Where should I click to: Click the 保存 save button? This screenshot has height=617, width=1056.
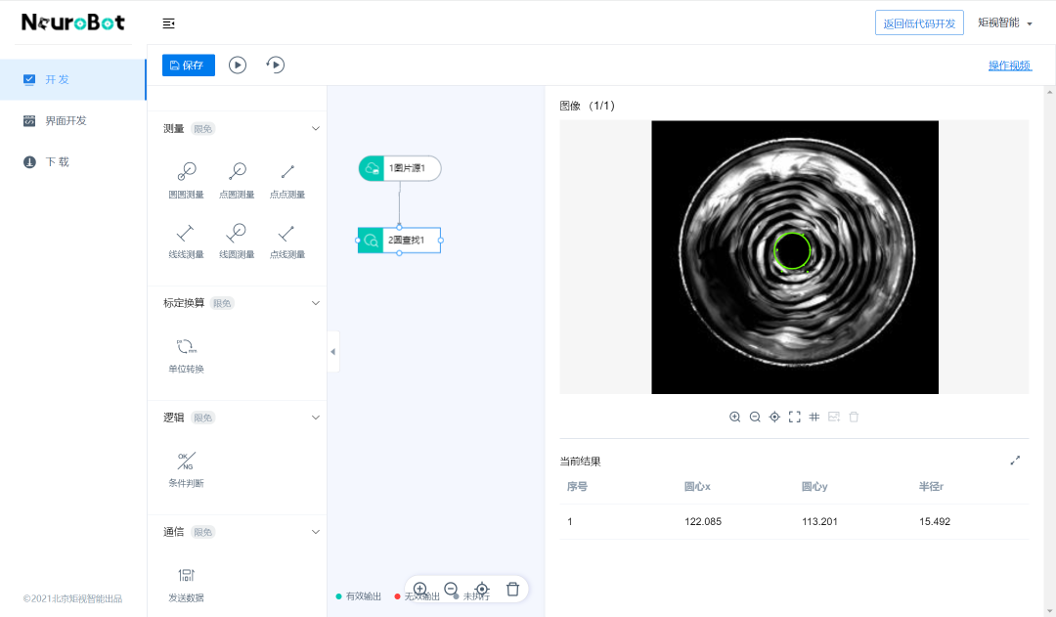pyautogui.click(x=188, y=66)
